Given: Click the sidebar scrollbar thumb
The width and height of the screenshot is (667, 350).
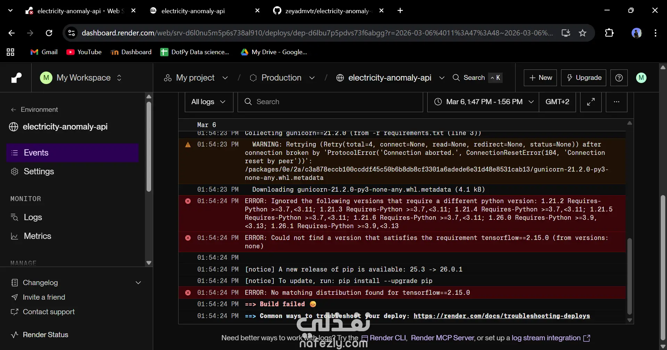Looking at the screenshot, I should [149, 147].
